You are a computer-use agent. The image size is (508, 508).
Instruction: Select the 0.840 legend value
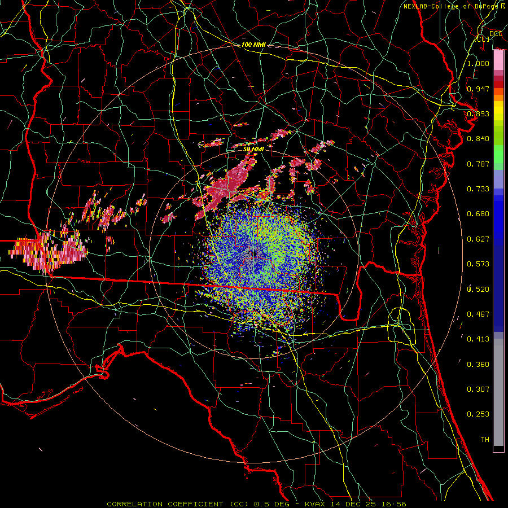478,139
